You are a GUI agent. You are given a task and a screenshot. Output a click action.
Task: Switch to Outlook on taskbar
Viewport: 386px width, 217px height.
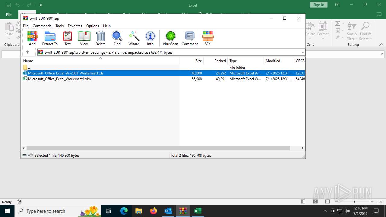click(168, 211)
